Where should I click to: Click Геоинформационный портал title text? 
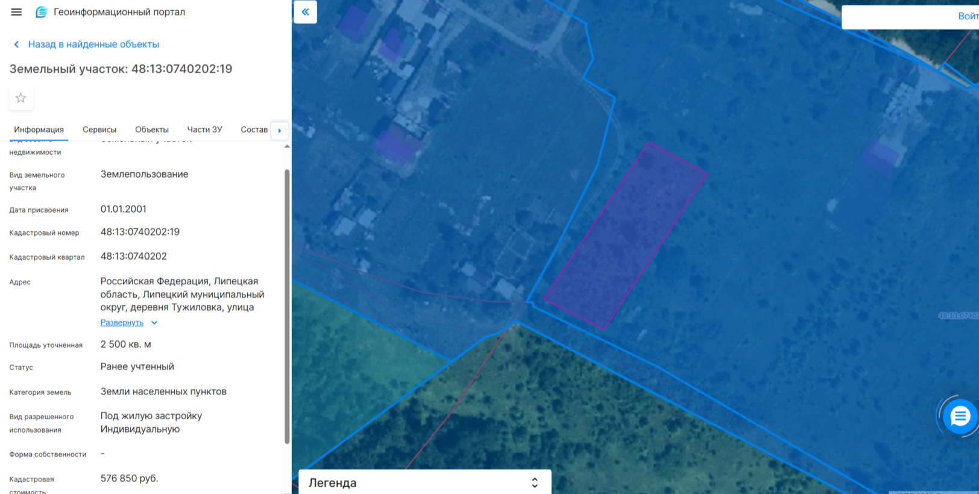pos(119,12)
